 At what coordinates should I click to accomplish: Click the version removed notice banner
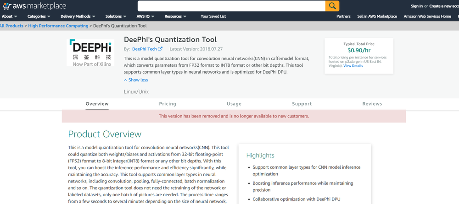[x=234, y=116]
